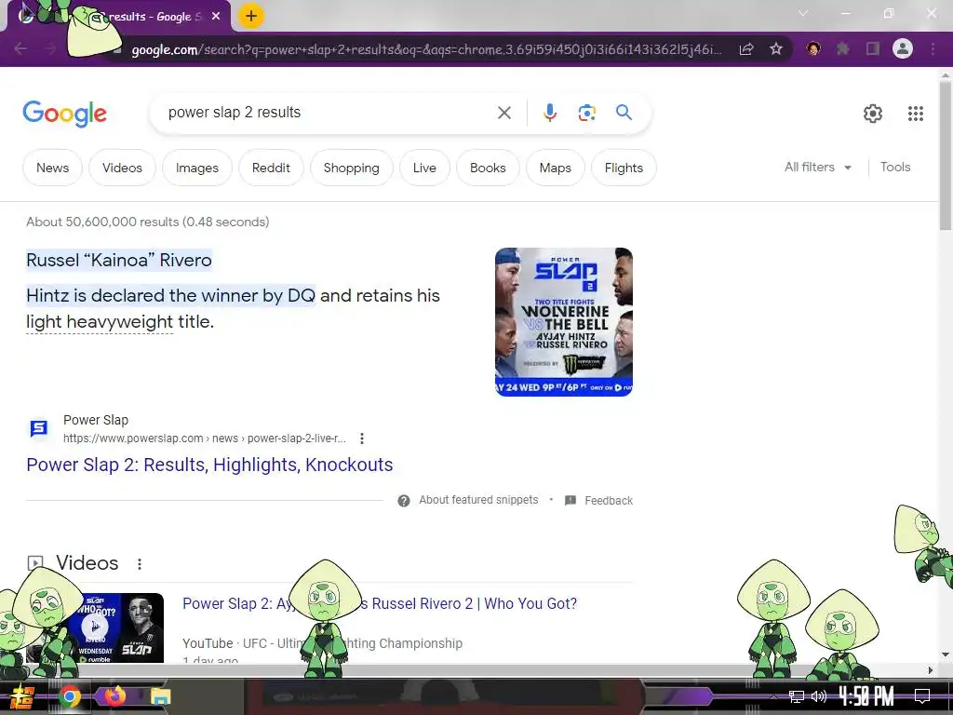Viewport: 953px width, 715px height.
Task: Share this page from the address bar
Action: 746,48
